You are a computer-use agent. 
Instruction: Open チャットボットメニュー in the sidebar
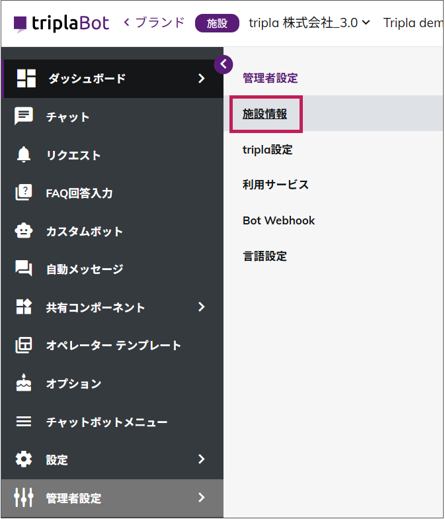[x=112, y=421]
